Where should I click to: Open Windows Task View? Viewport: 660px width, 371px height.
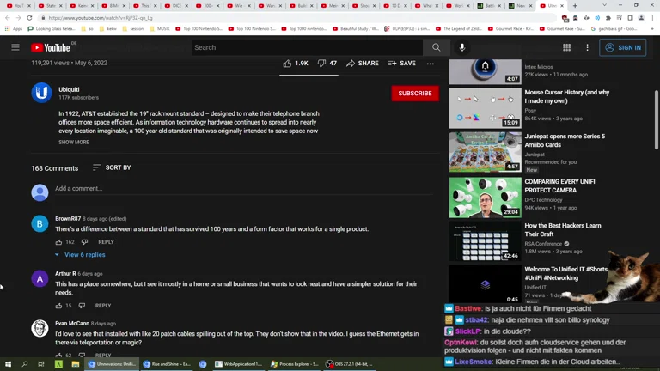pos(41,364)
